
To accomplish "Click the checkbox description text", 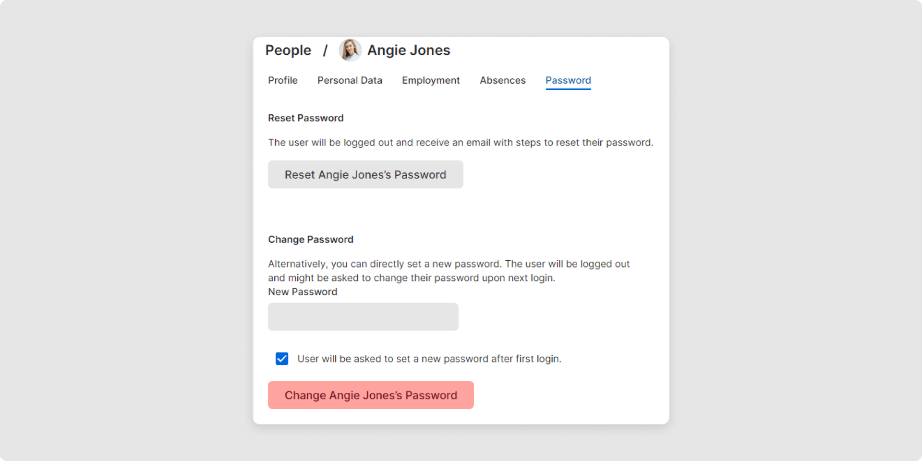I will pyautogui.click(x=429, y=359).
